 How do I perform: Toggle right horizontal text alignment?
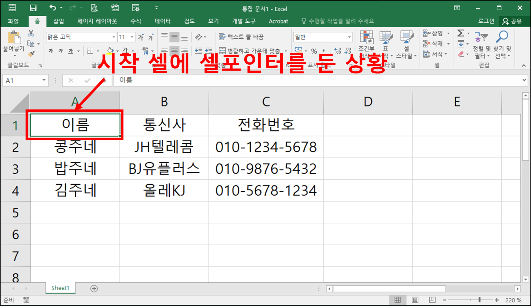point(184,51)
